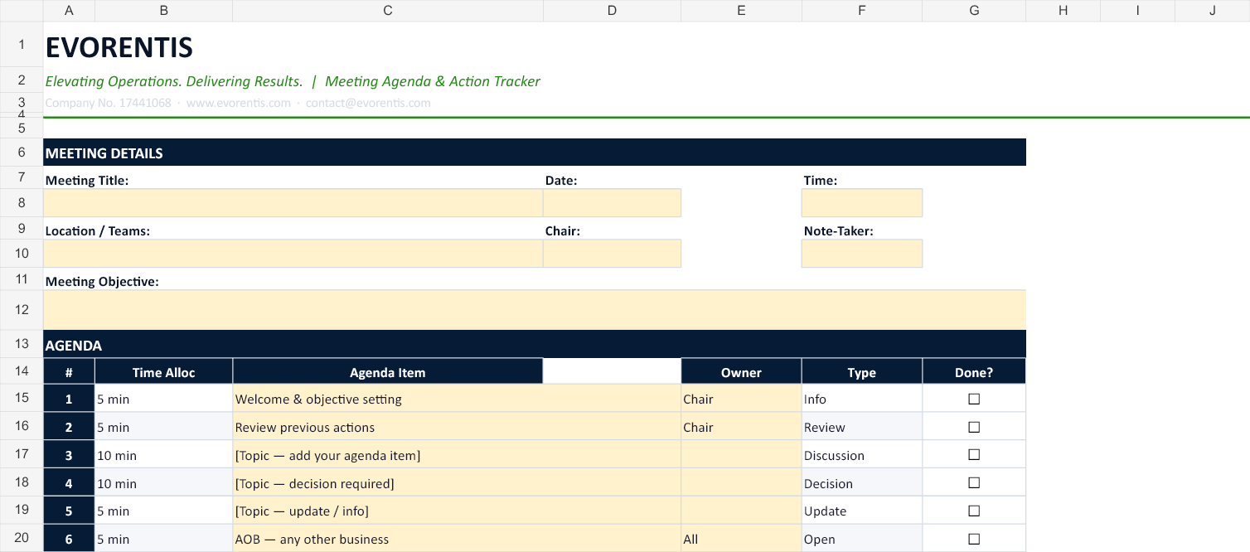Click '[Topic — update / info]' cell
This screenshot has height=552, width=1250.
point(457,511)
